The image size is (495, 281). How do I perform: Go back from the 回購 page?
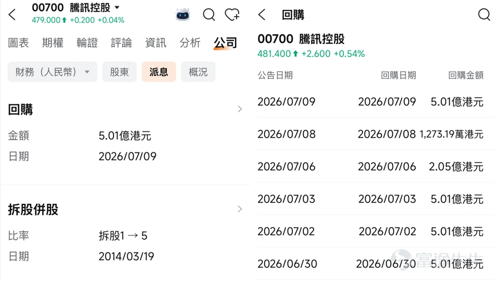[x=262, y=14]
